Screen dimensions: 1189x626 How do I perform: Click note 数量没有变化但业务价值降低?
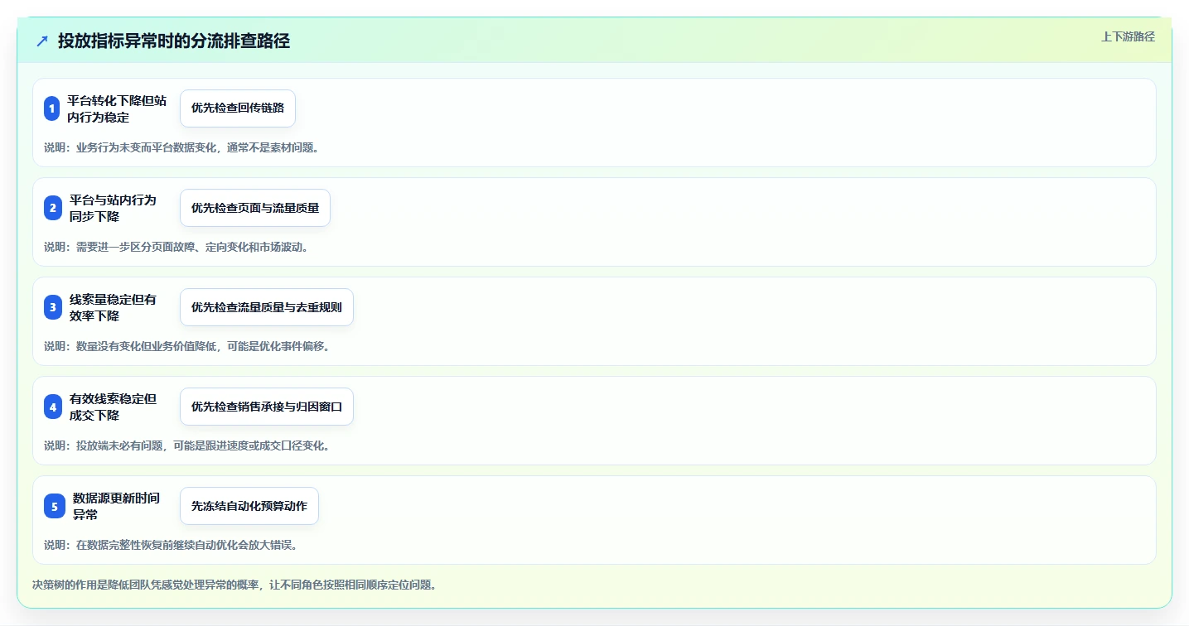pyautogui.click(x=187, y=346)
